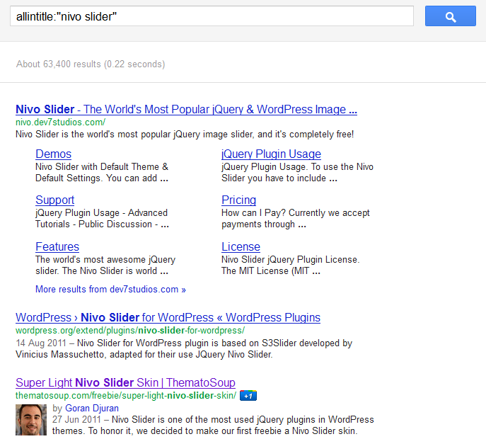The image size is (486, 439).
Task: Click the wordpress.org plugin green URL
Action: (x=130, y=331)
